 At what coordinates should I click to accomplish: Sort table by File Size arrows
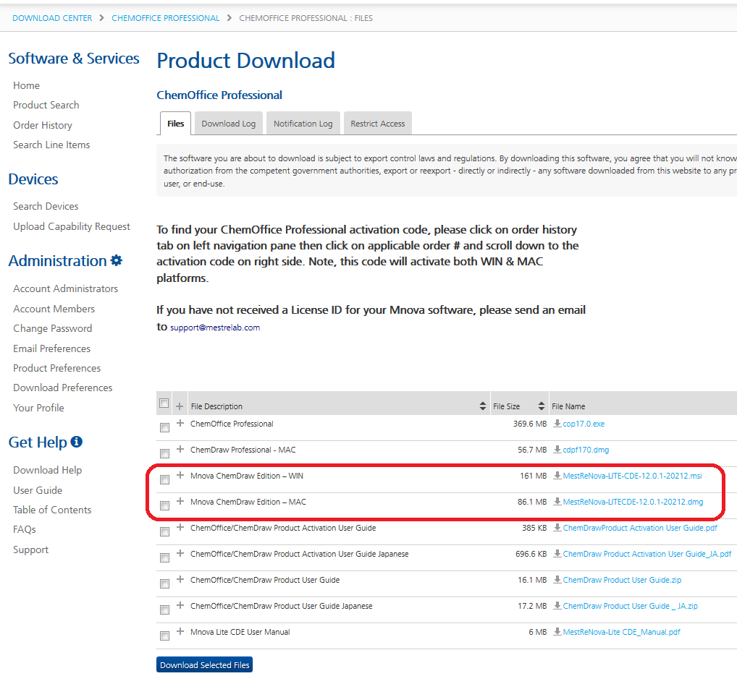coord(542,406)
